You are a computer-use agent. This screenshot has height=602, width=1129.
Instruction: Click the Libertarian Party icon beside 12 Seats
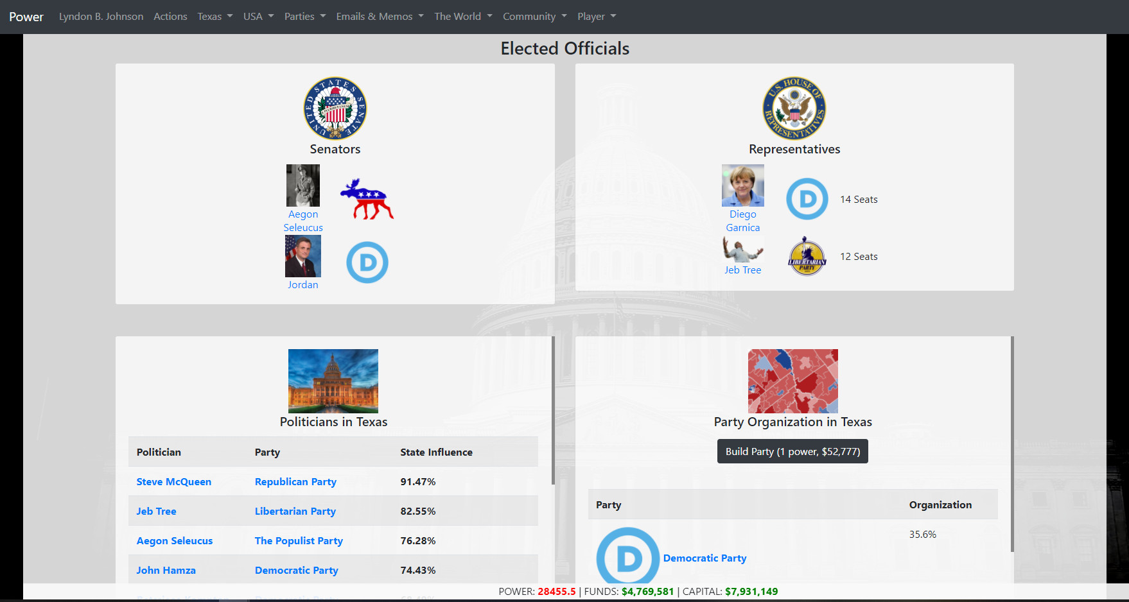coord(807,256)
